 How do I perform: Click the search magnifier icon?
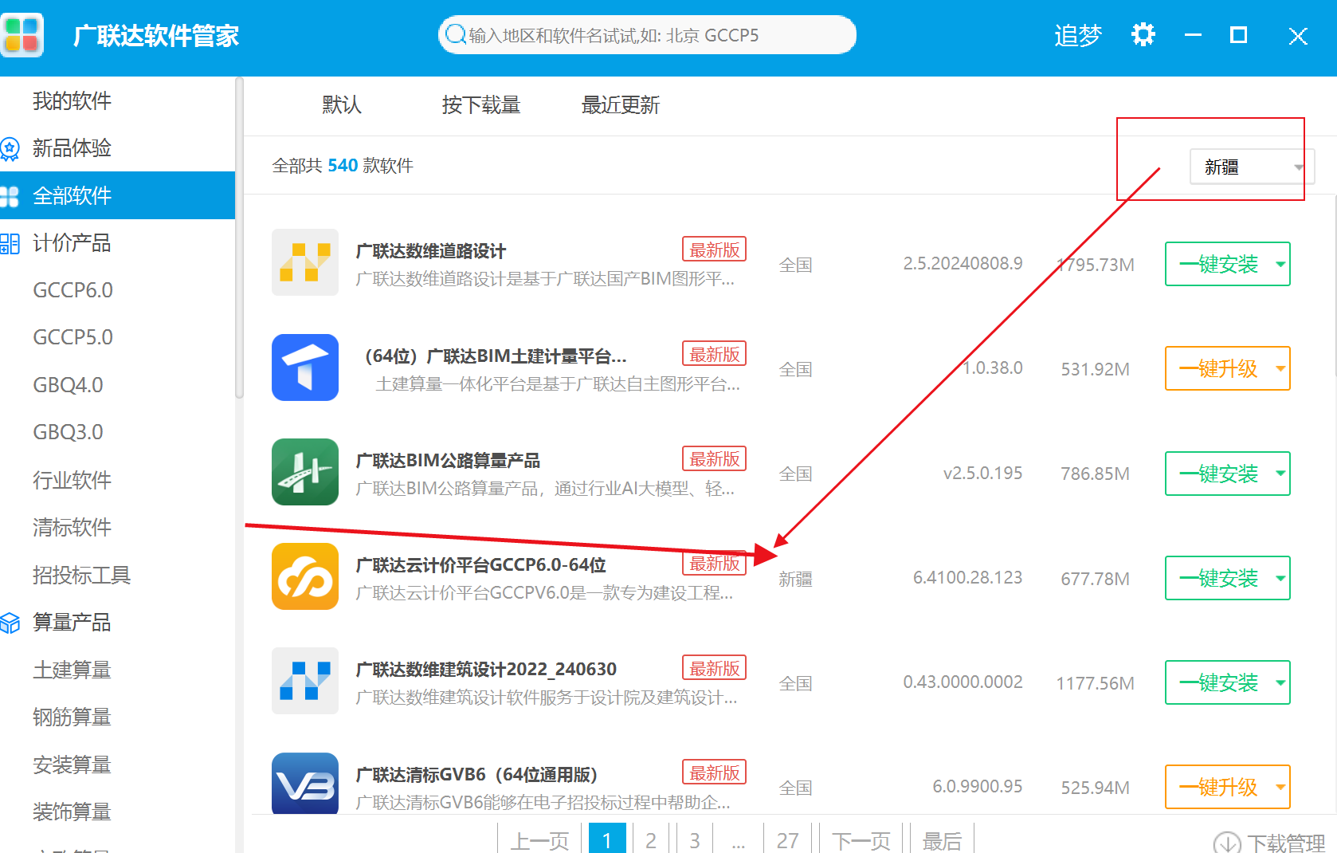(x=456, y=34)
